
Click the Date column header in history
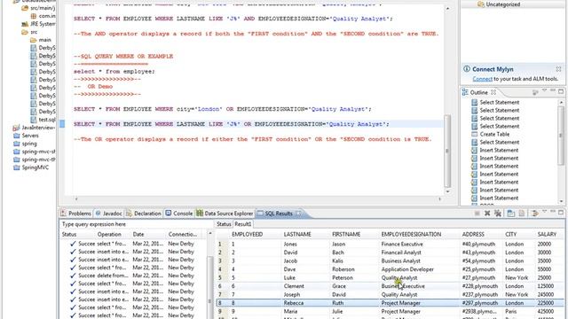click(x=138, y=234)
